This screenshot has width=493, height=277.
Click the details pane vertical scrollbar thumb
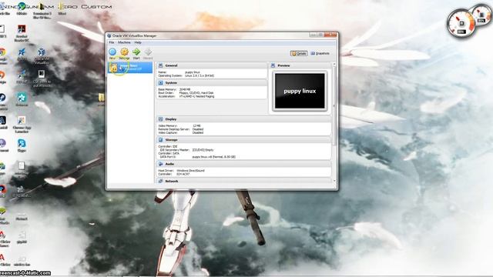point(334,105)
